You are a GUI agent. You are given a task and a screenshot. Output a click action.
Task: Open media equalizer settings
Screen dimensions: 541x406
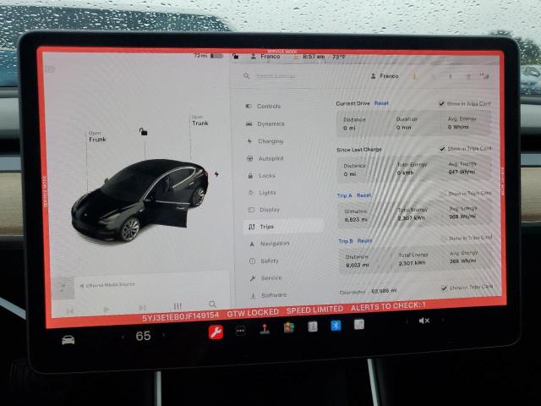click(178, 306)
